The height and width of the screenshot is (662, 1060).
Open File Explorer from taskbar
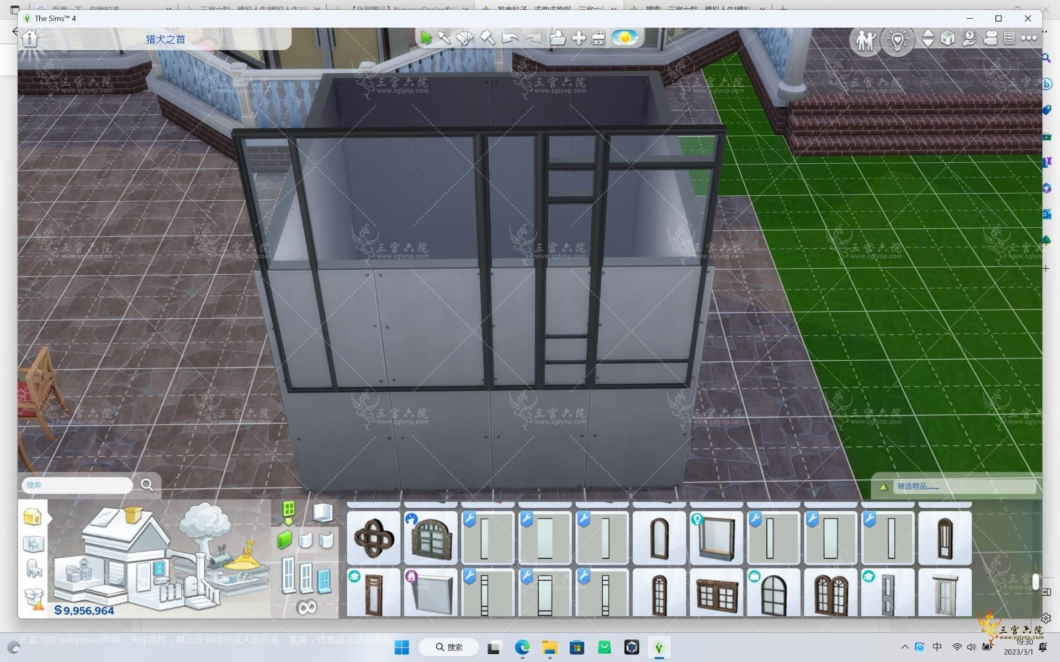(x=550, y=647)
